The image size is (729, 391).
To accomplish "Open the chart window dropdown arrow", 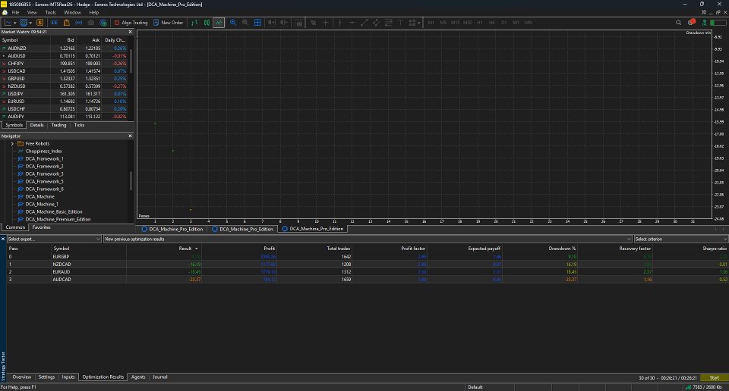I will pyautogui.click(x=15, y=22).
